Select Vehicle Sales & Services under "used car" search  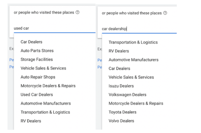click(43, 68)
